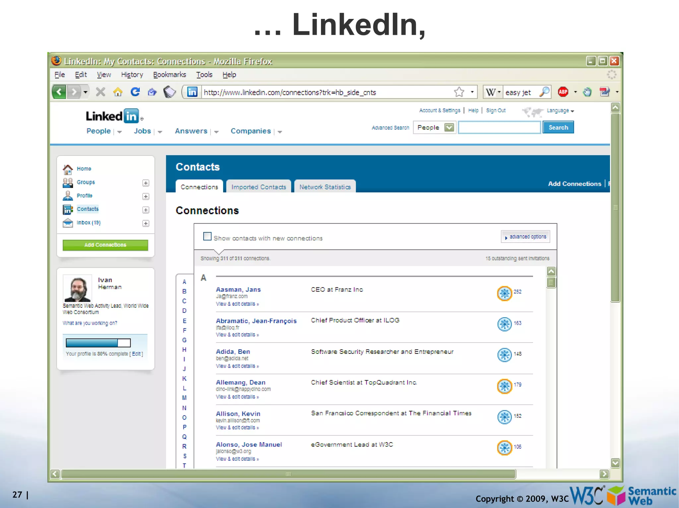Click the Inbox envelope icon in the sidebar

tap(68, 223)
